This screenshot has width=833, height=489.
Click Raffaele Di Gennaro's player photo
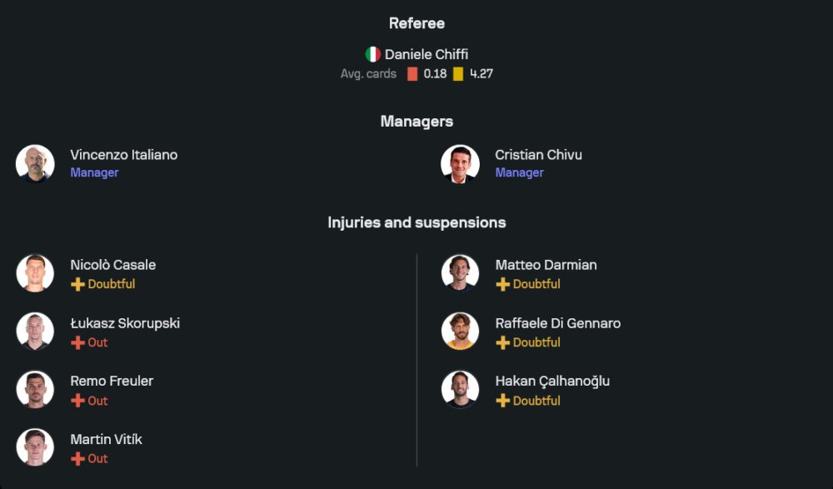pos(460,332)
